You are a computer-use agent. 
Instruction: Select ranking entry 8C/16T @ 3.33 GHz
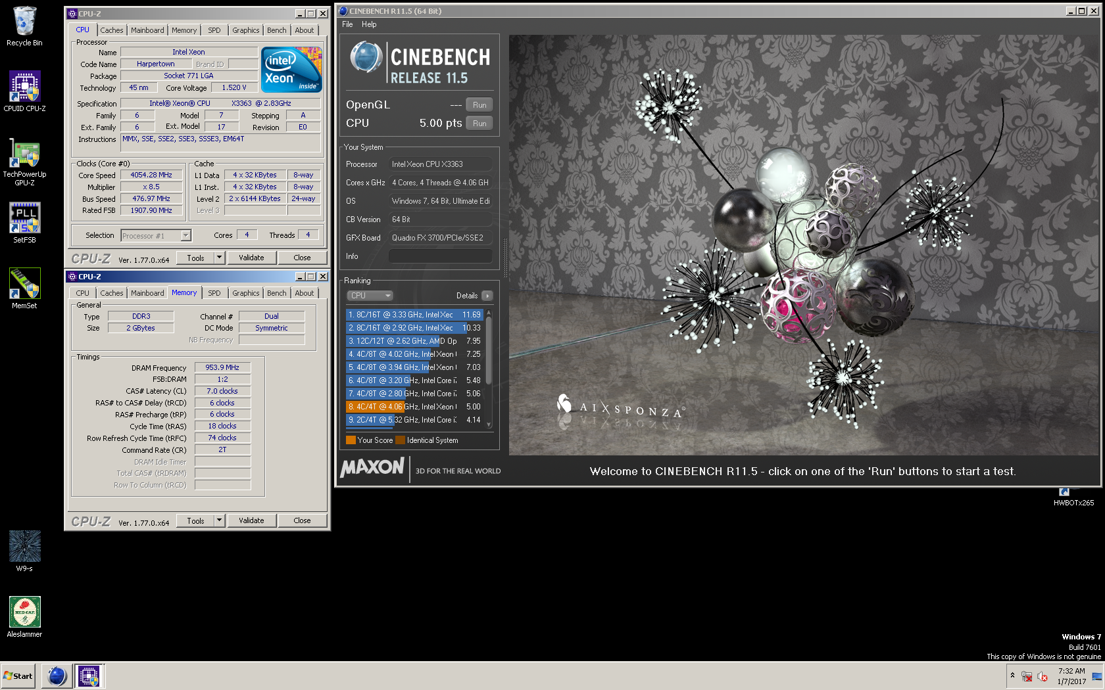[414, 315]
